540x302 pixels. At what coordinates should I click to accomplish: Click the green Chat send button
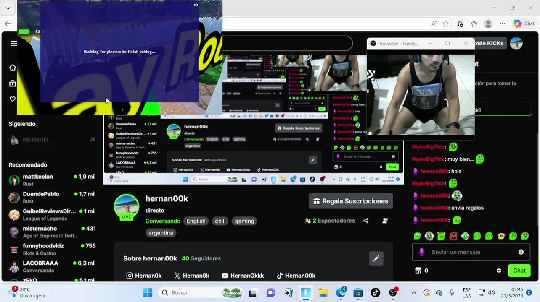519,271
